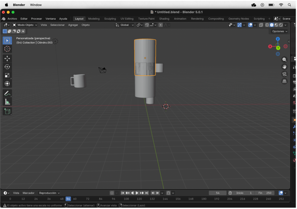Select the Move tool in the toolbar
The image size is (297, 209).
(x=7, y=58)
